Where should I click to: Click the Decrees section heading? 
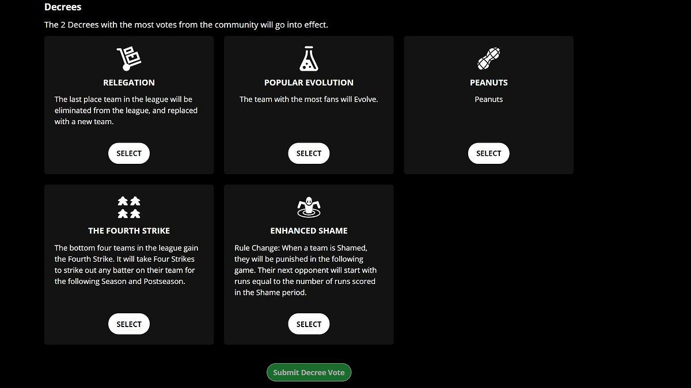(63, 7)
